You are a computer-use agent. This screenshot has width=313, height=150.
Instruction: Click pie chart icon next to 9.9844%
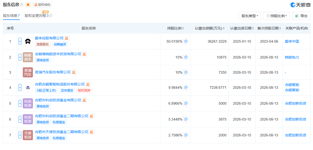click(x=186, y=87)
